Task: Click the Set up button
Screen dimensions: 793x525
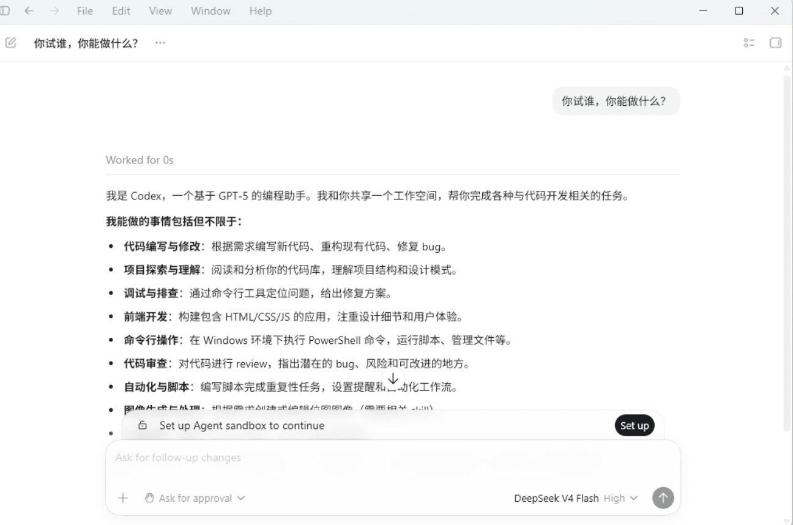Action: tap(635, 426)
